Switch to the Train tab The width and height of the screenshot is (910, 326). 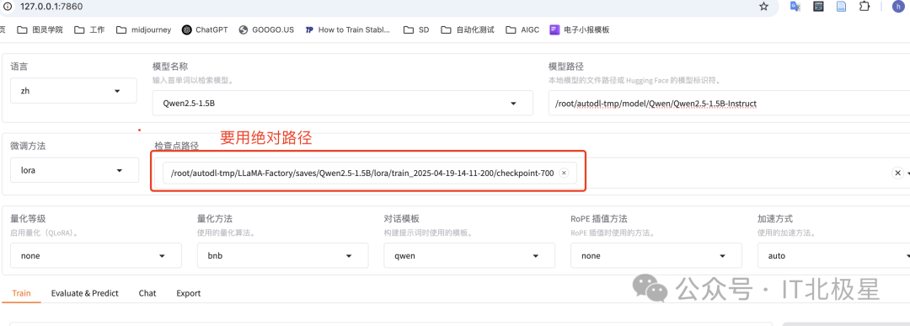tap(21, 293)
